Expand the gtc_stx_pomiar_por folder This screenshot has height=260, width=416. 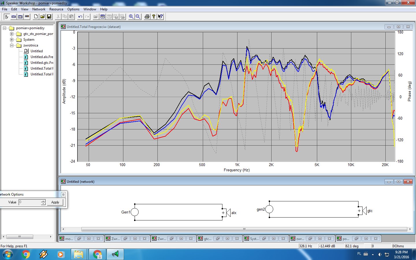[12, 34]
